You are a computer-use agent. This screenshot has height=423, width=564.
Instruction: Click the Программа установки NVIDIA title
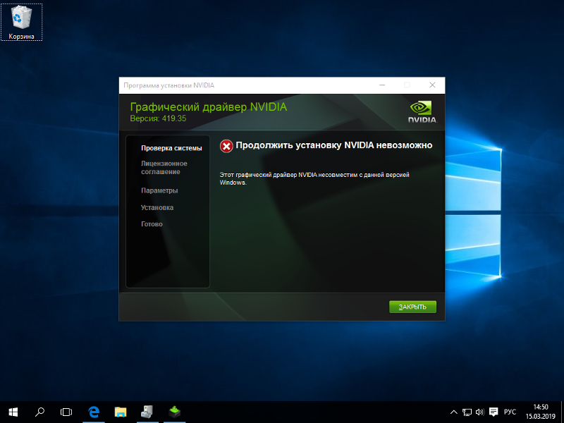point(168,85)
